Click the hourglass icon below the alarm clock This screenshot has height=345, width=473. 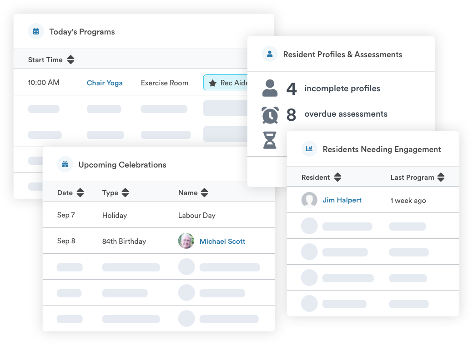(269, 140)
